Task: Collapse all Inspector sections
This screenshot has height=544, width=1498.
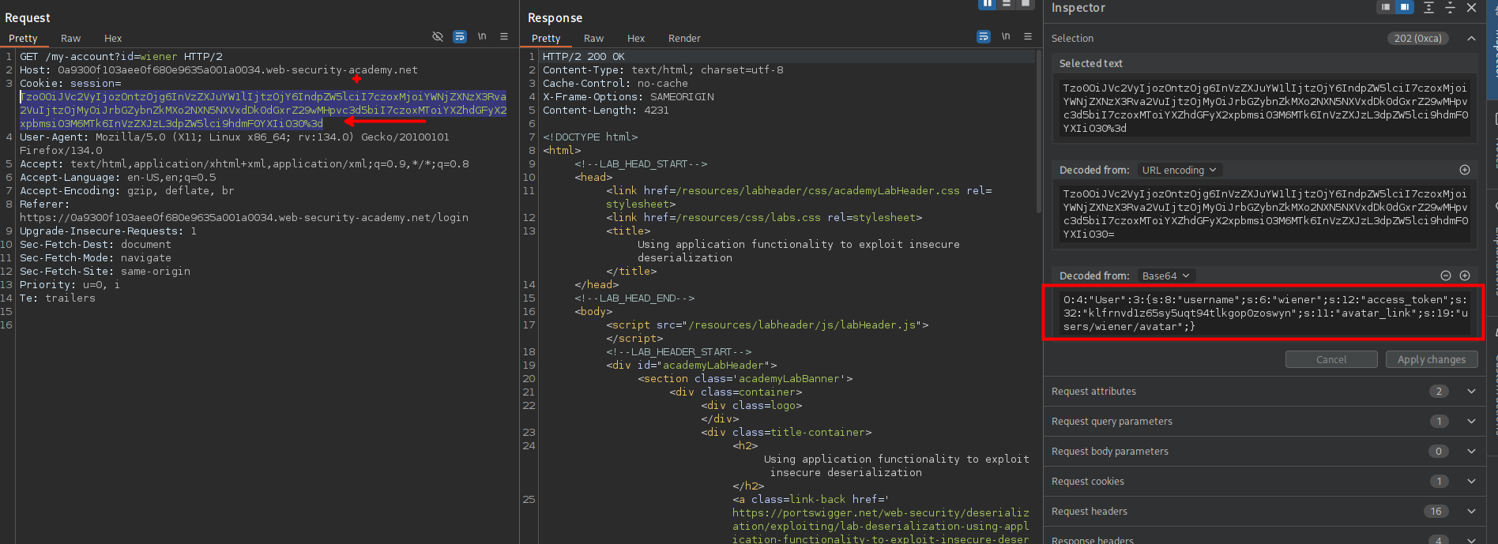Action: pyautogui.click(x=1450, y=7)
